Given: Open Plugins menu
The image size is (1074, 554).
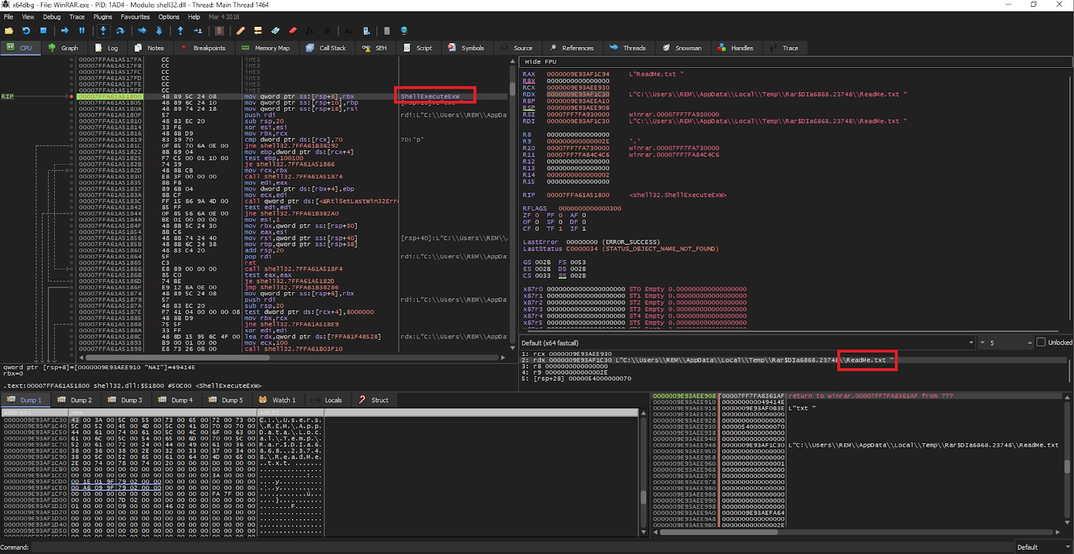Looking at the screenshot, I should (103, 17).
